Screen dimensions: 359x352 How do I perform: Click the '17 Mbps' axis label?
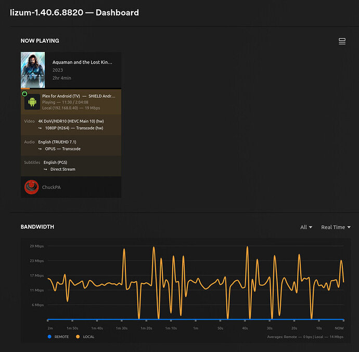coord(36,275)
